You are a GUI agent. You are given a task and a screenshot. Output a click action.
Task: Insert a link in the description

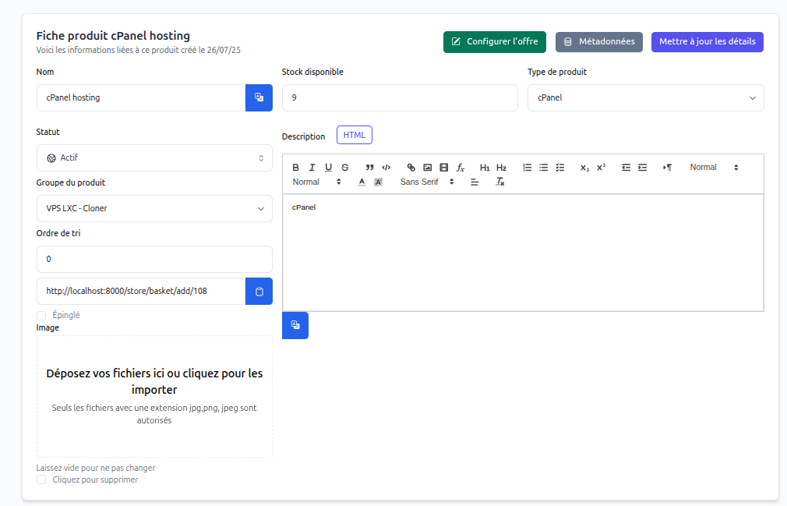(x=411, y=168)
